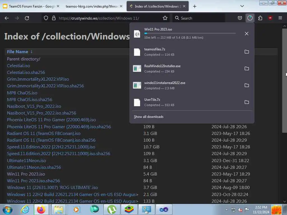Save page to Pocket

(x=240, y=18)
